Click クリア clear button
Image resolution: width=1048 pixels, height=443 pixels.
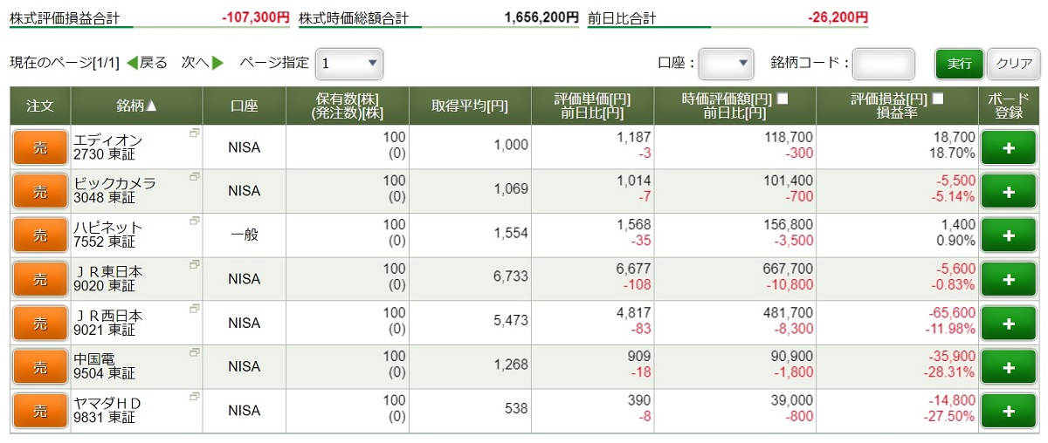pos(1014,64)
